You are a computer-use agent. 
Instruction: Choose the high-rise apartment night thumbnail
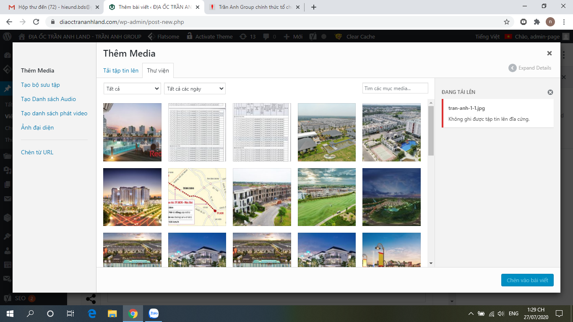[x=132, y=197]
